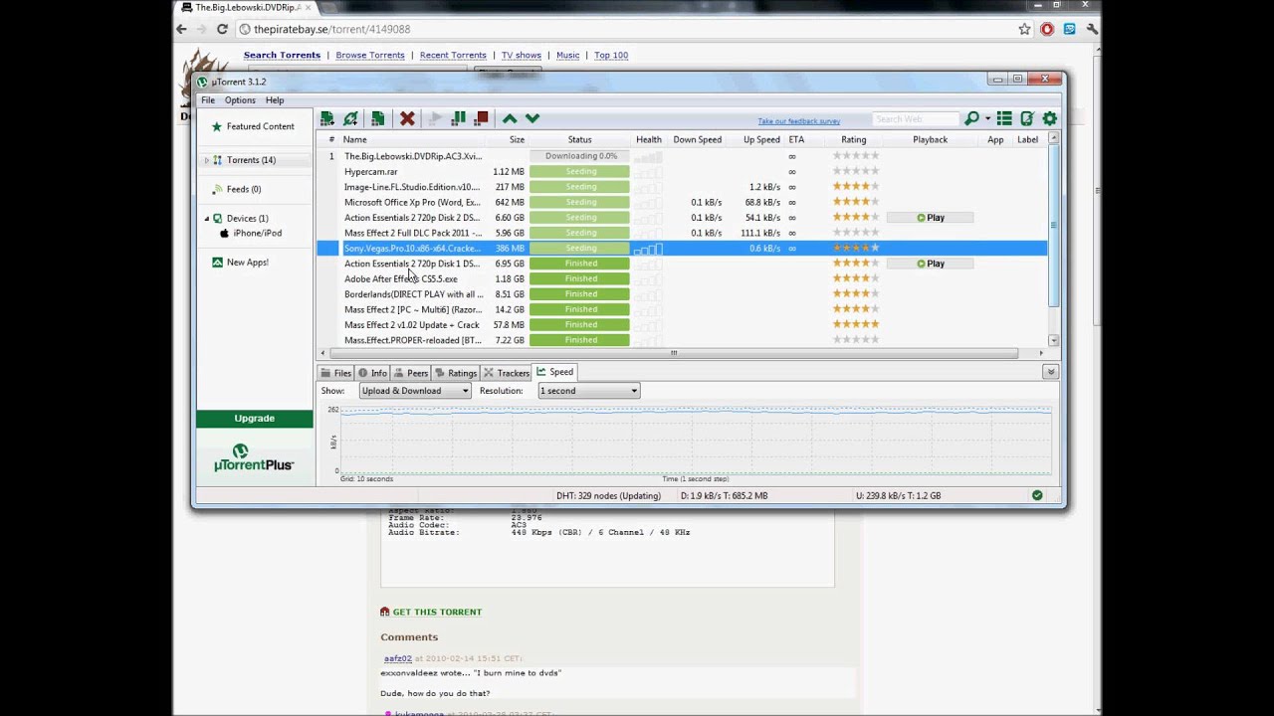Viewport: 1274px width, 716px height.
Task: Open Top 100 link on Pirate Bay
Action: pyautogui.click(x=611, y=56)
